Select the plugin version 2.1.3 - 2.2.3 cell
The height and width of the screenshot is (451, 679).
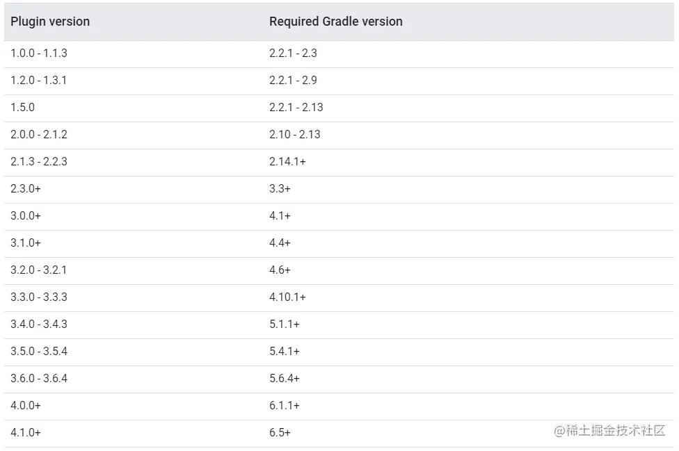tap(39, 162)
